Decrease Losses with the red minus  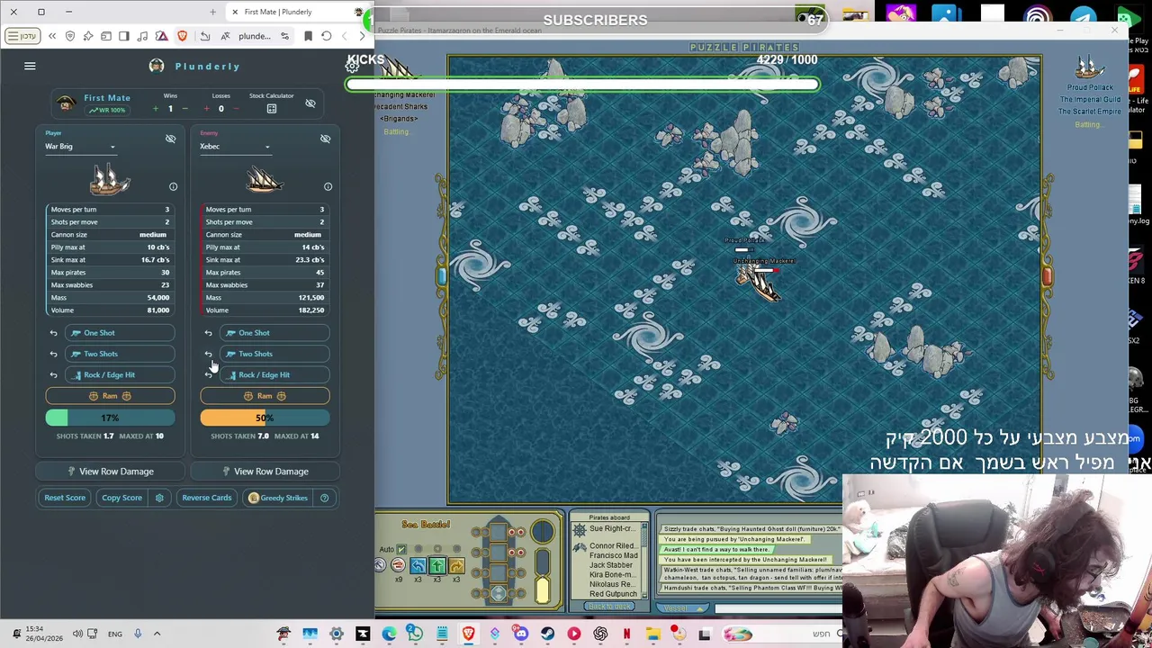(x=236, y=109)
